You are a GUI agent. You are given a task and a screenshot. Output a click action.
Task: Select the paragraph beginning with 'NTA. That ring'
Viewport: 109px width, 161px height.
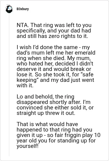[54, 31]
